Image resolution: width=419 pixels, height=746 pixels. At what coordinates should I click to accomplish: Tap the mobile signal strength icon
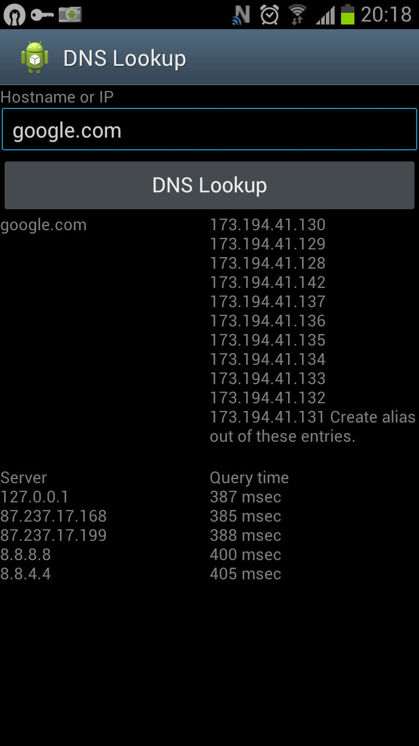[x=326, y=15]
